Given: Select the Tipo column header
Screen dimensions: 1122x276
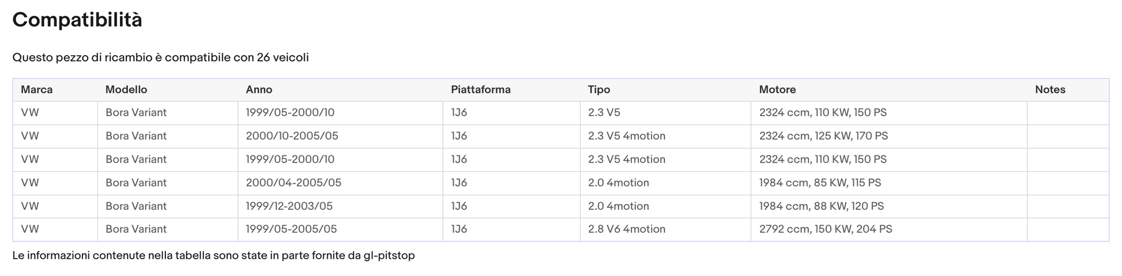Looking at the screenshot, I should [x=599, y=90].
